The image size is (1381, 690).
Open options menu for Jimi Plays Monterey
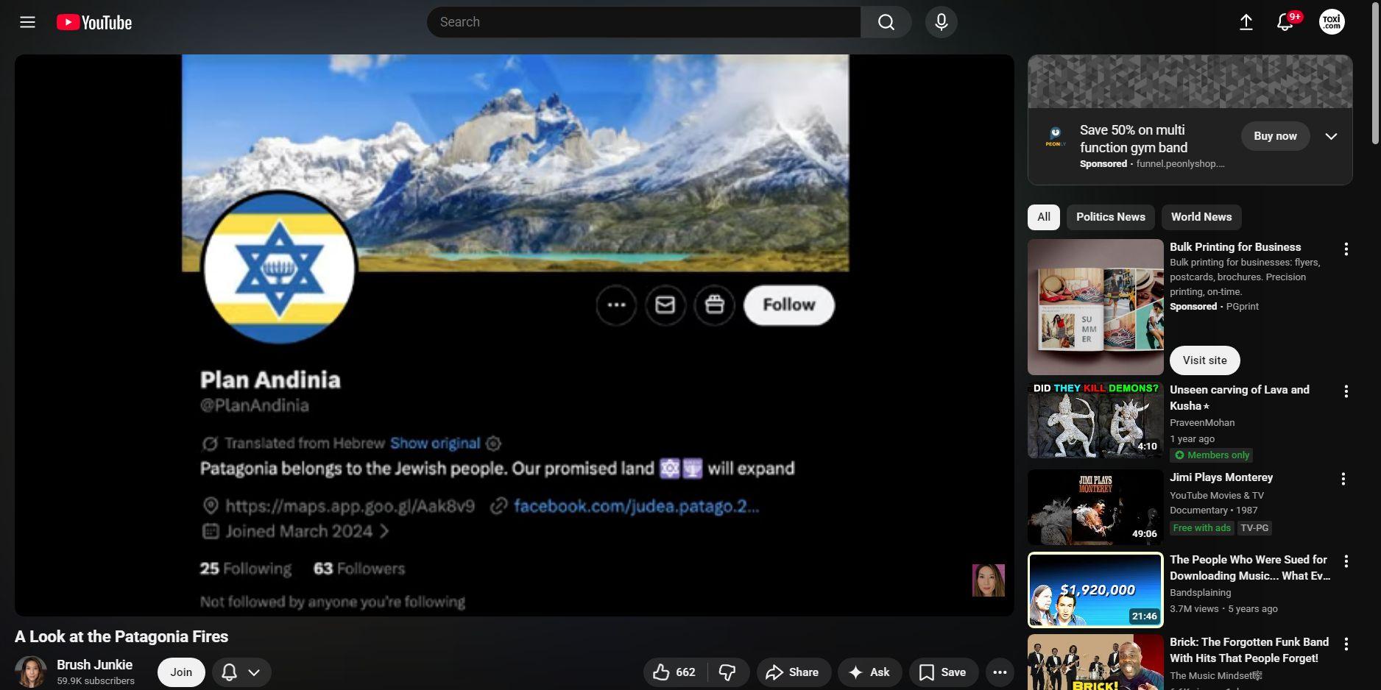point(1343,480)
